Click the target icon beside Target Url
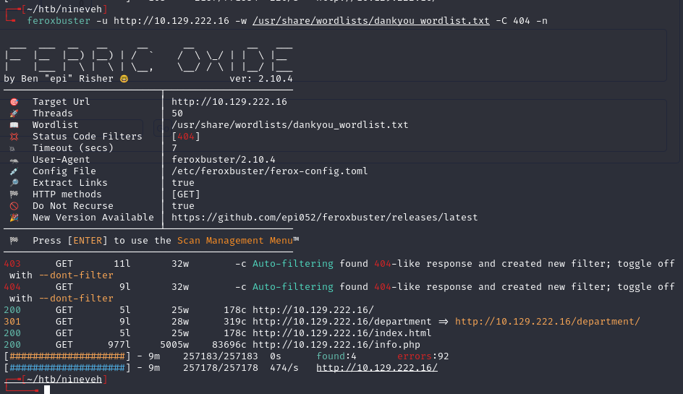This screenshot has height=394, width=683. 14,102
